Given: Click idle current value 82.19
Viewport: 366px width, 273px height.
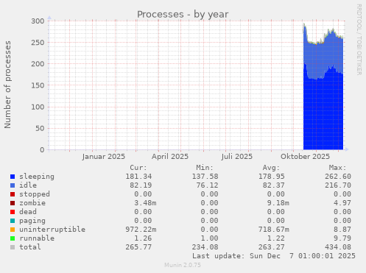Looking at the screenshot, I should (x=141, y=185).
